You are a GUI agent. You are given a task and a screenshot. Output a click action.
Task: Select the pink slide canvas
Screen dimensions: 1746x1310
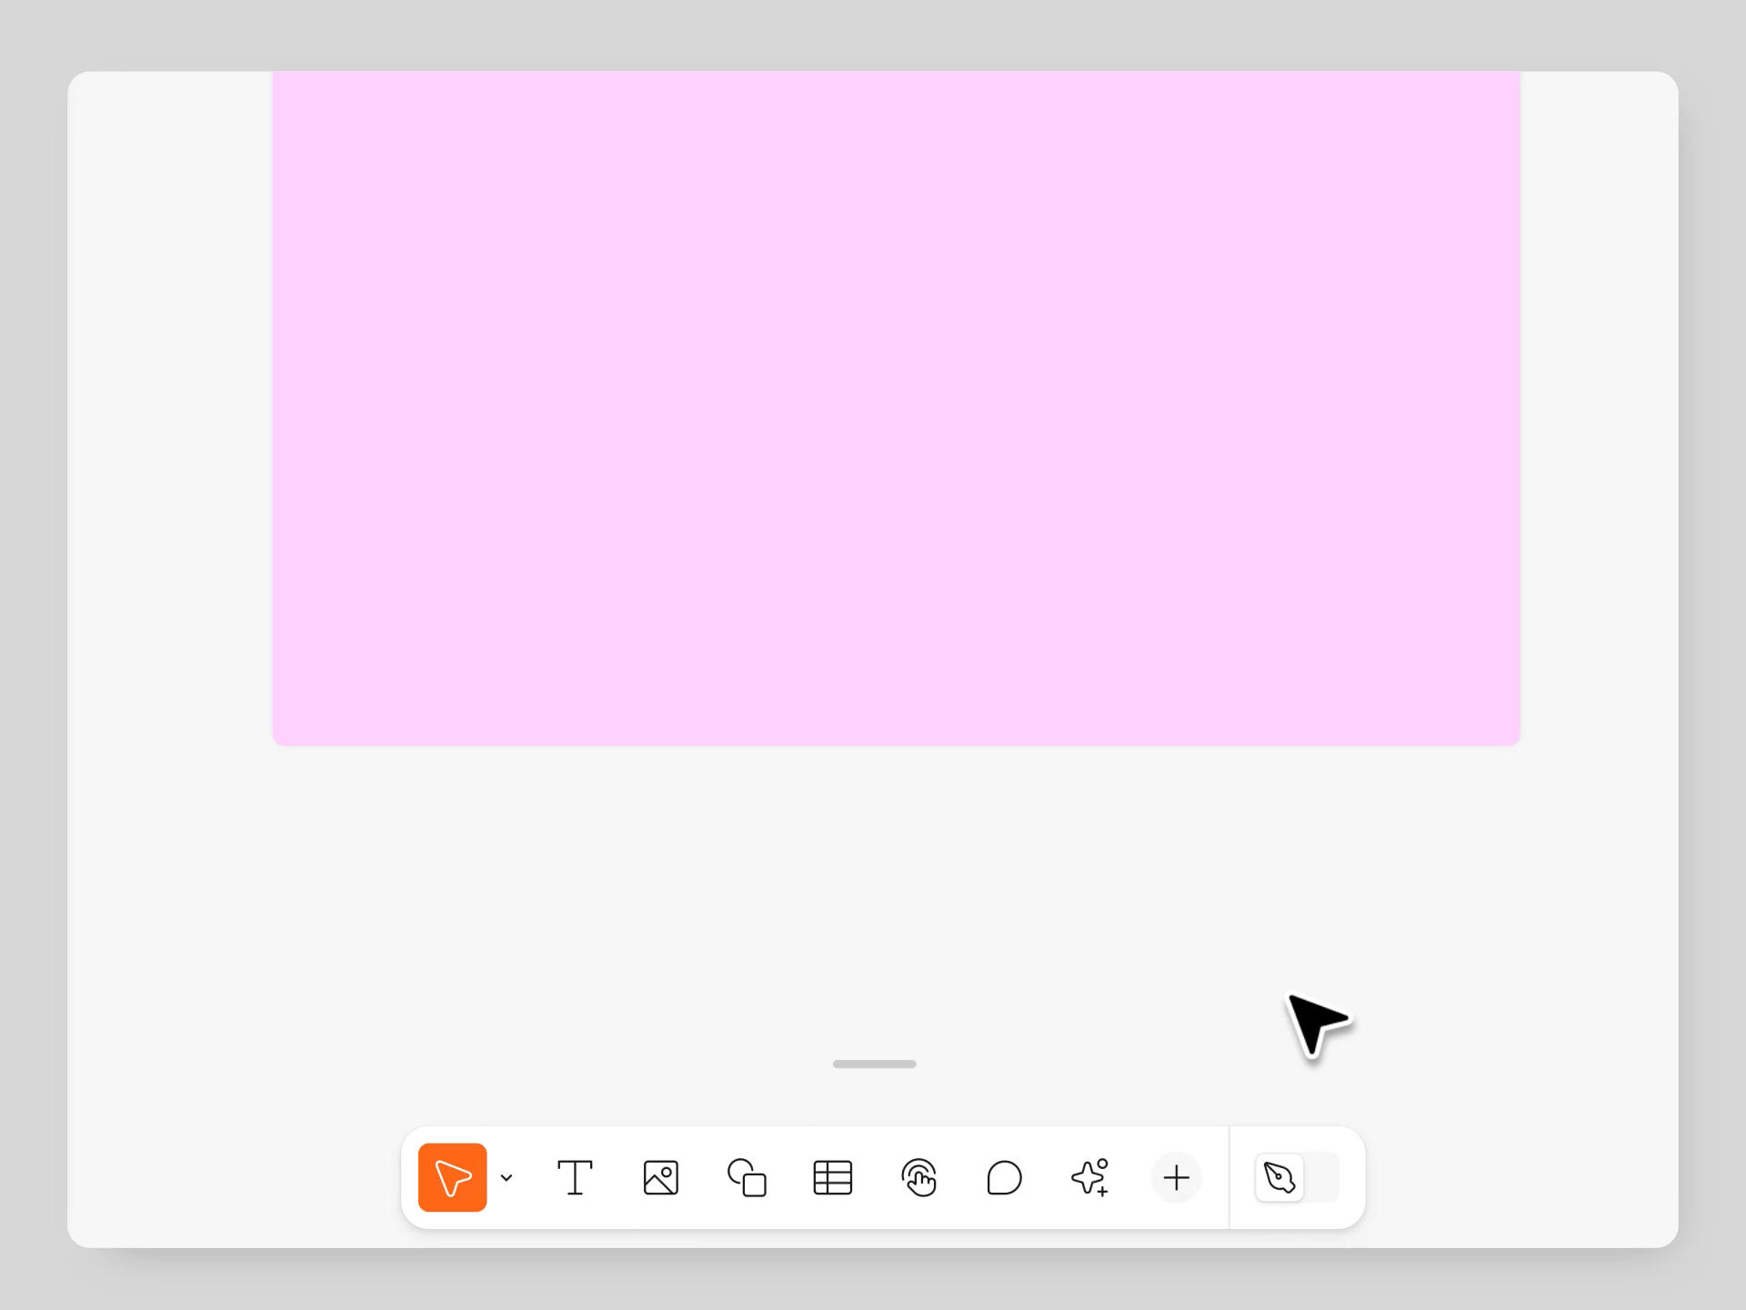[896, 408]
